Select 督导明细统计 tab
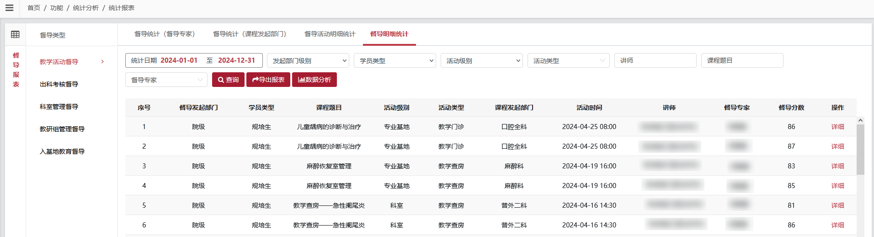 389,34
